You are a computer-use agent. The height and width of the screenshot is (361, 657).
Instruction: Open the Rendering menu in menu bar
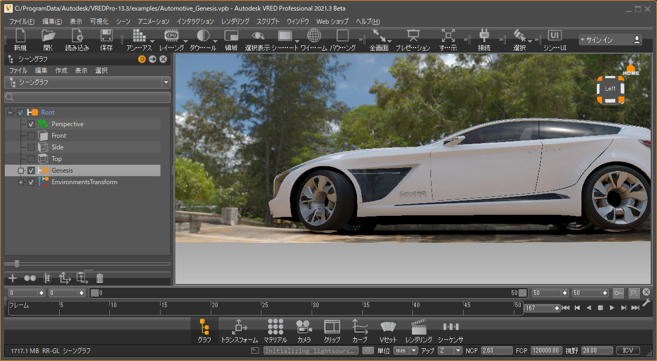click(x=235, y=22)
